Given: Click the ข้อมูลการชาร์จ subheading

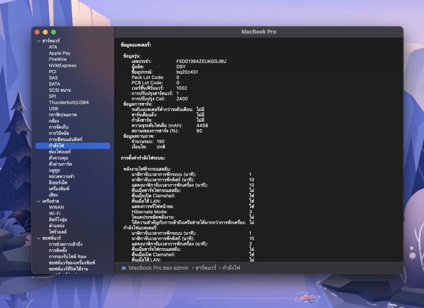Looking at the screenshot, I should tap(138, 104).
